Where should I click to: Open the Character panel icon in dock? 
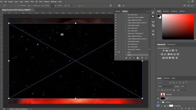coord(153,31)
